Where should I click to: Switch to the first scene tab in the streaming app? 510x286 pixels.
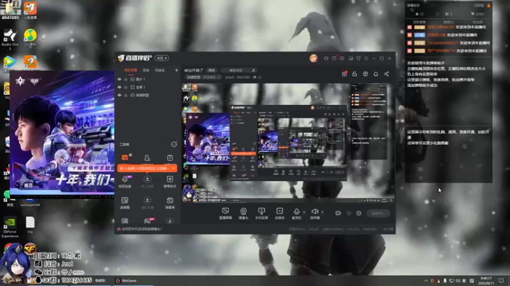click(x=131, y=70)
